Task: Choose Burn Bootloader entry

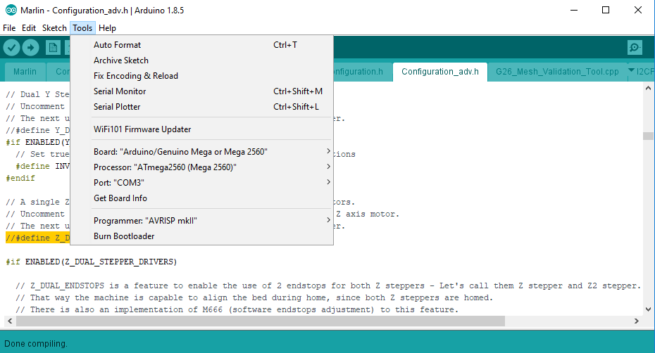Action: click(201, 236)
